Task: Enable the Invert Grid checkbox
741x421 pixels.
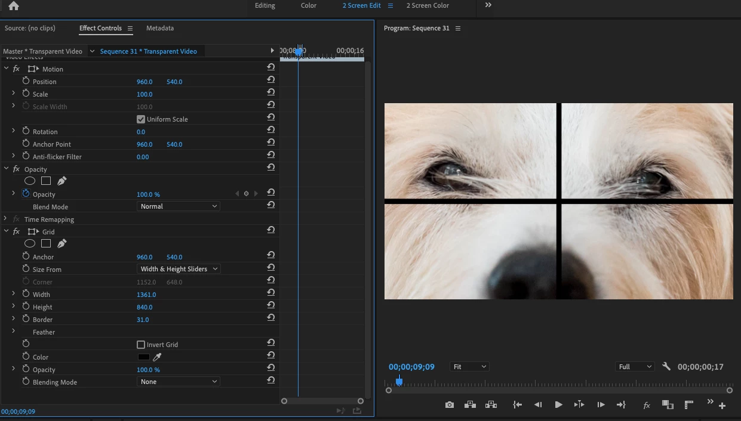Action: [x=141, y=345]
